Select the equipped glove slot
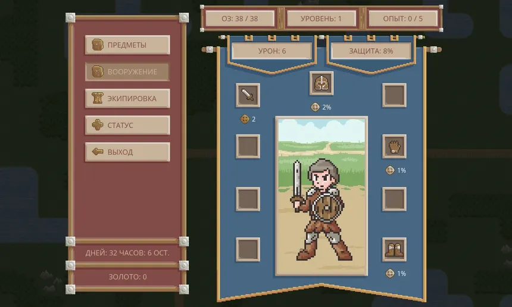Screen dimensions: 512x307 (x=394, y=146)
